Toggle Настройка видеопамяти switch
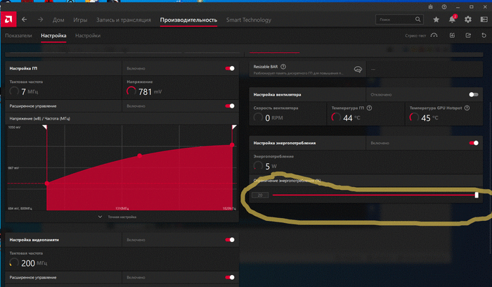Image resolution: width=492 pixels, height=287 pixels. click(229, 240)
